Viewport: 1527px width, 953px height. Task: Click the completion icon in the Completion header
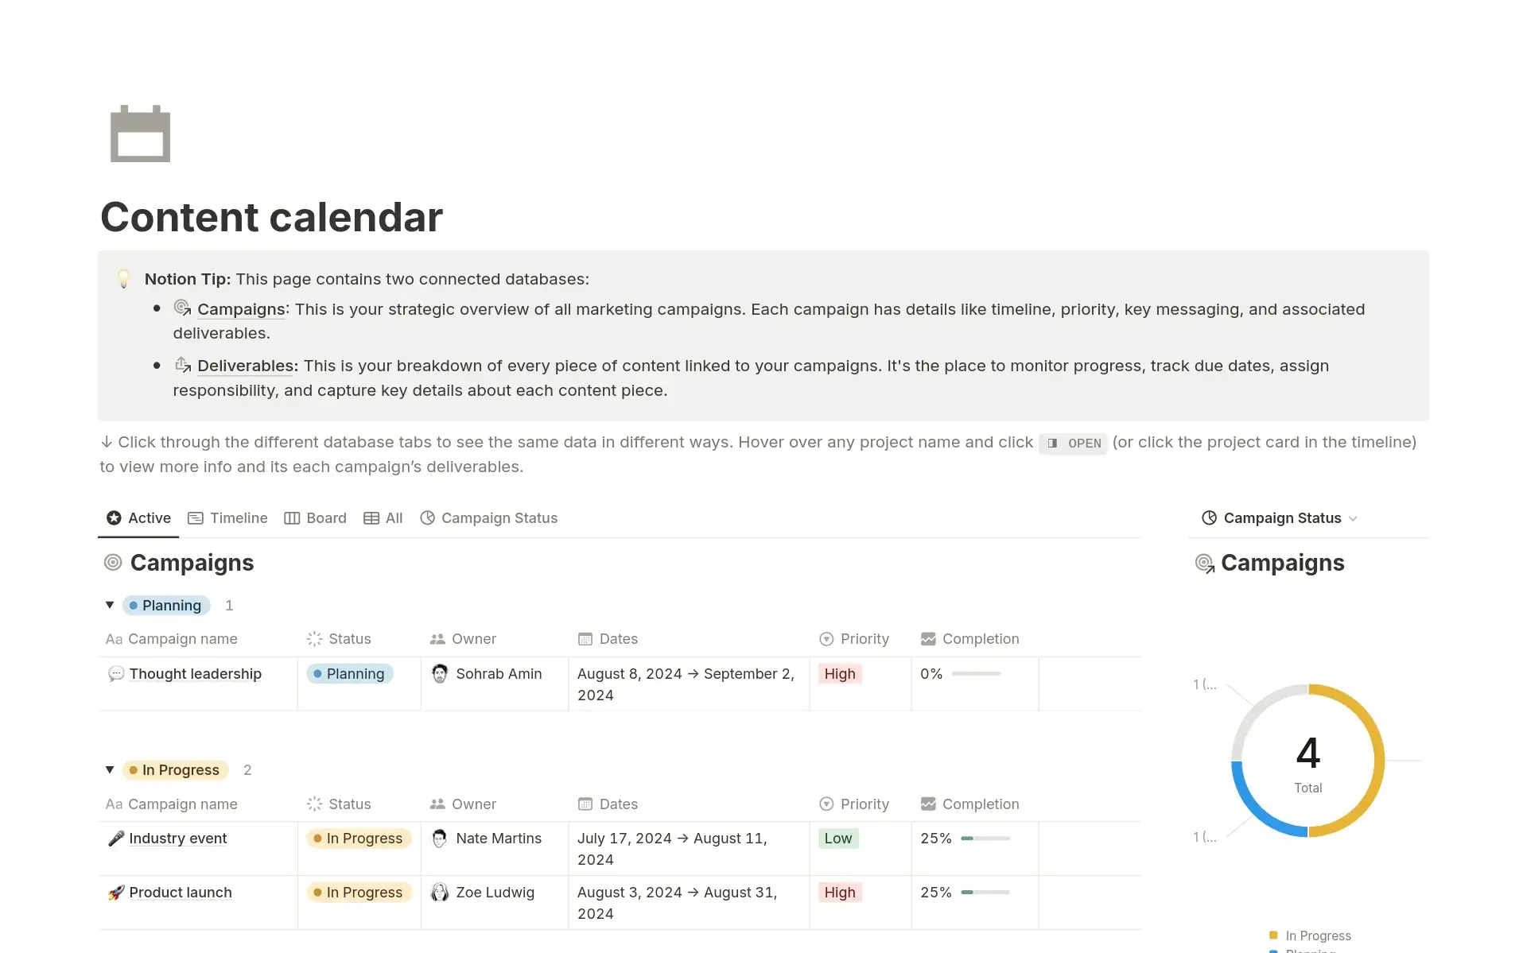pyautogui.click(x=928, y=639)
